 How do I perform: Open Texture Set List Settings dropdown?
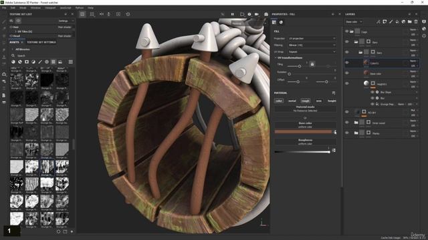coord(66,21)
